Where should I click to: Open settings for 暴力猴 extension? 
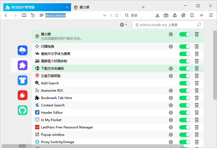coord(171,34)
